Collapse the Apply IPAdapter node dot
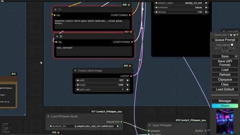240x135 pixels. click(150, 125)
